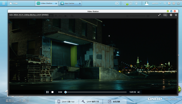Viewport: 182px width, 104px height.
Task: Pause the video playback
Action: coord(47,92)
